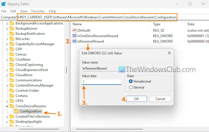Select the IsOneDriveResumeAllowed value name
Image resolution: width=209 pixels, height=132 pixels.
98,36
